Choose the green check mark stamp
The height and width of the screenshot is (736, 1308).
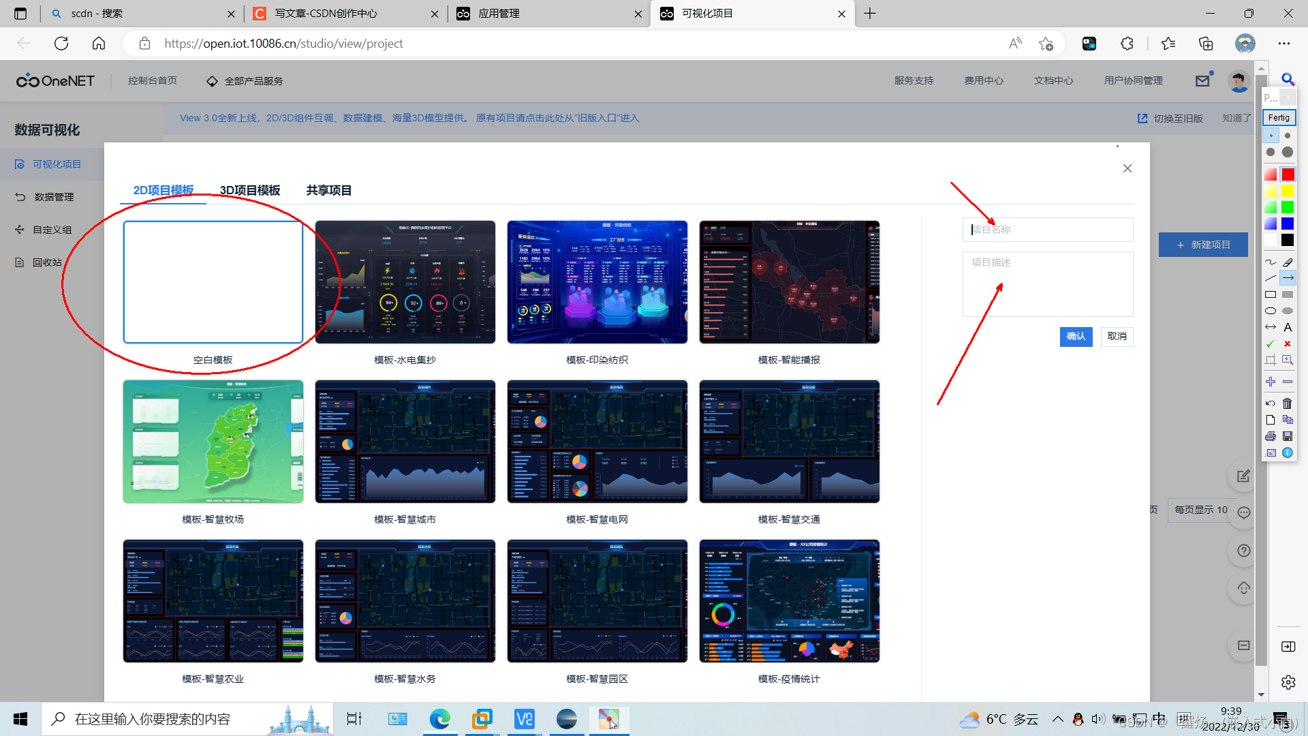pos(1271,343)
